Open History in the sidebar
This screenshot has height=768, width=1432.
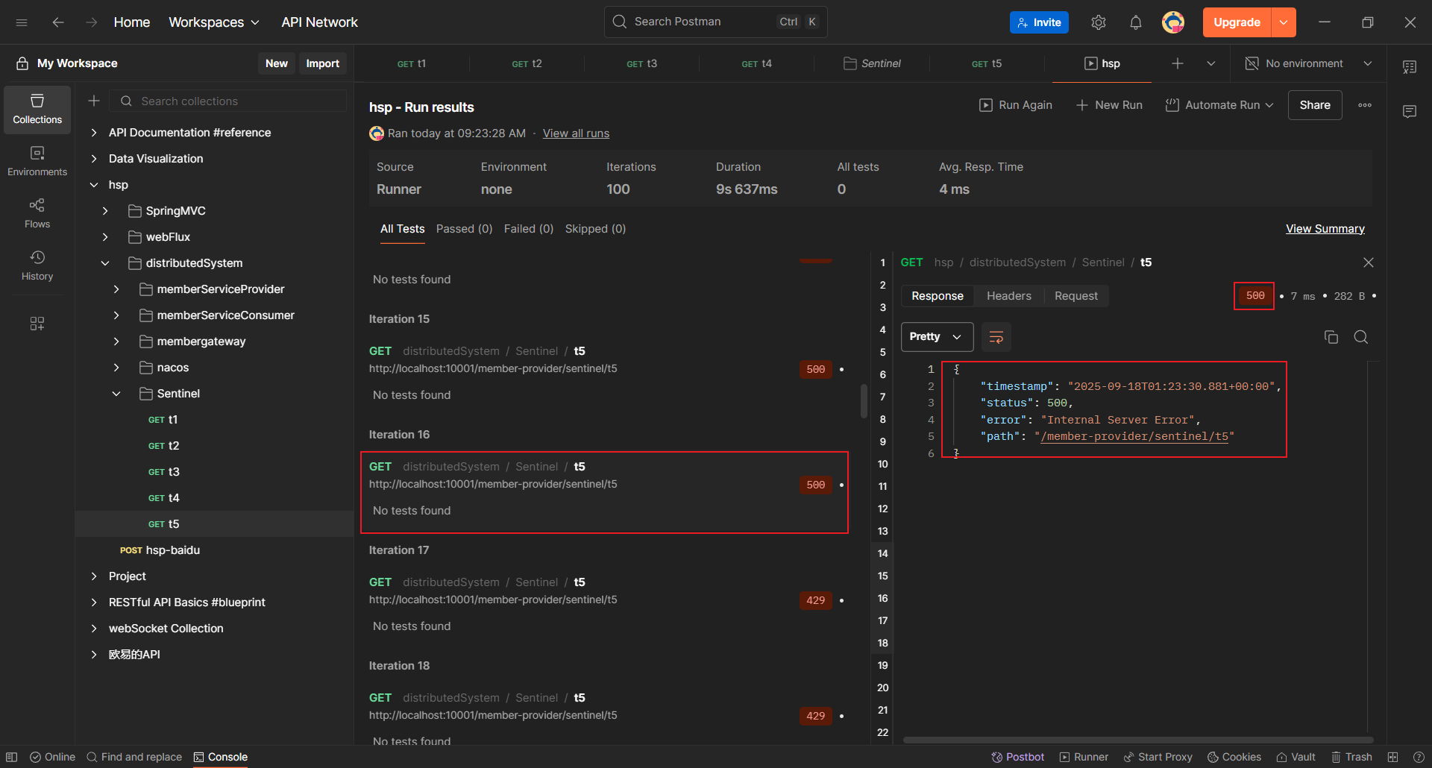tap(37, 265)
